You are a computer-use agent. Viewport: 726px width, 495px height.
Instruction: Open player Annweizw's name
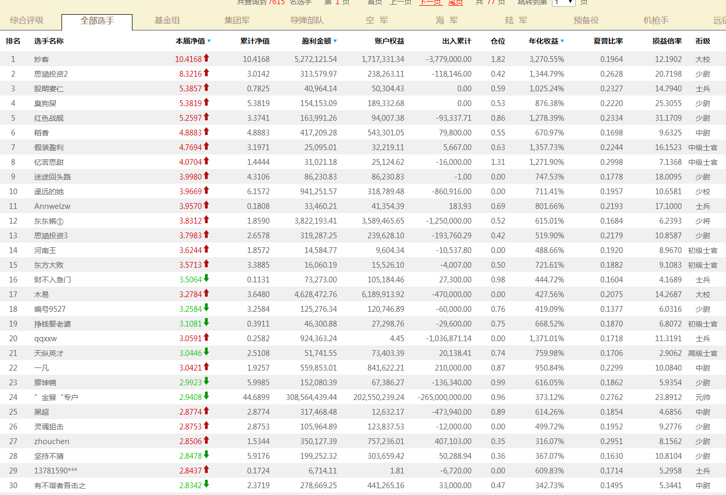[53, 206]
